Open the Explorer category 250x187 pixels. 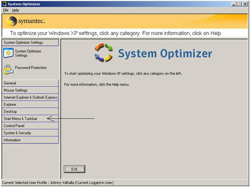[x=30, y=105]
